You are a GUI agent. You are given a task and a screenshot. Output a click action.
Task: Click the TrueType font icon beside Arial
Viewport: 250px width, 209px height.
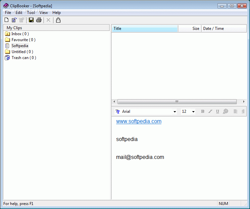pos(118,111)
